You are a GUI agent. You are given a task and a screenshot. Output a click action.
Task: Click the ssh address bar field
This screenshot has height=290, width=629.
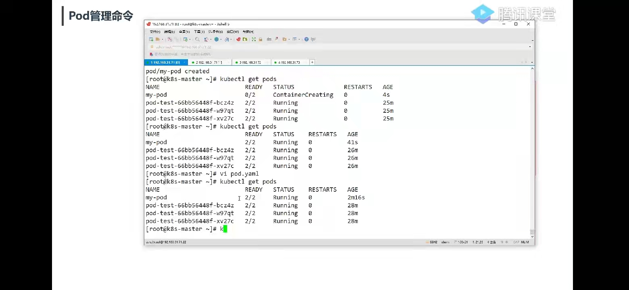coord(339,47)
